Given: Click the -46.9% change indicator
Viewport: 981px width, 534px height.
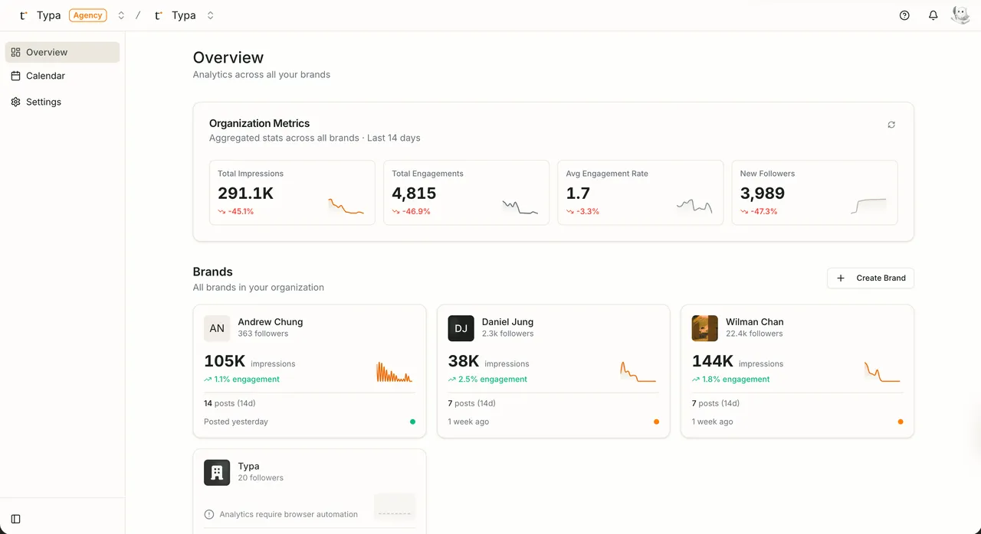Looking at the screenshot, I should 411,211.
